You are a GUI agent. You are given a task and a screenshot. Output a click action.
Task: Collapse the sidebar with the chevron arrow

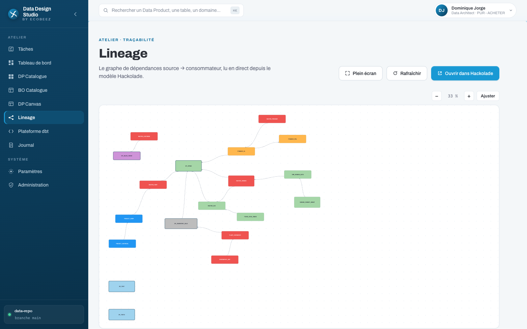click(75, 14)
